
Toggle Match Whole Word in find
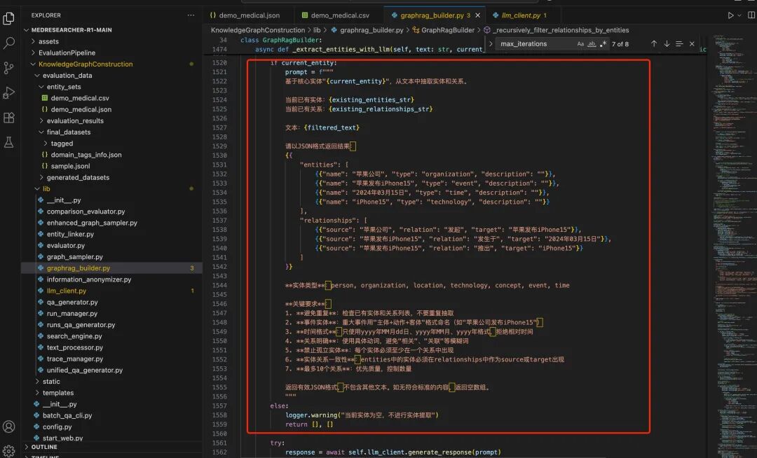592,44
